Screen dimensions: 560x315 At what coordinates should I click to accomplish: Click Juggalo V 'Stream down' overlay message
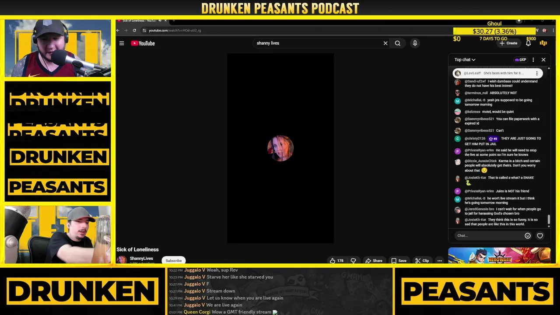coord(220,291)
